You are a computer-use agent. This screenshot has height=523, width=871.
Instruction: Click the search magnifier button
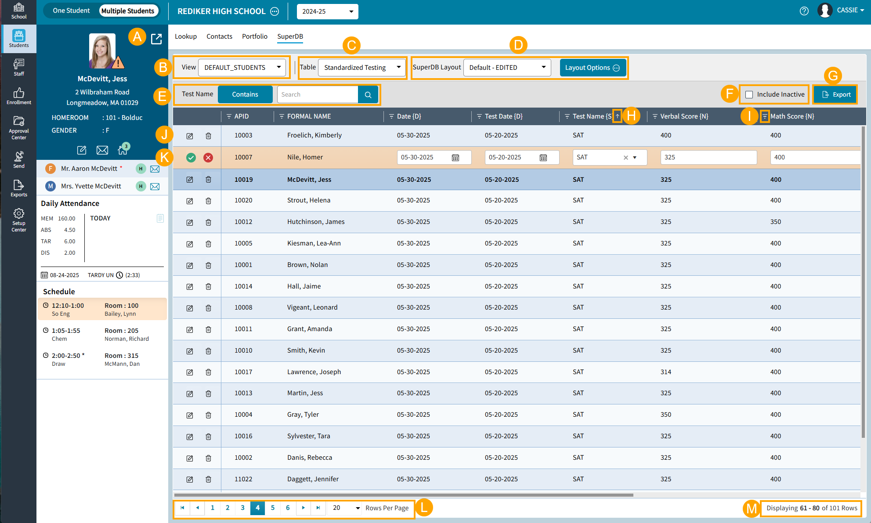pos(368,95)
